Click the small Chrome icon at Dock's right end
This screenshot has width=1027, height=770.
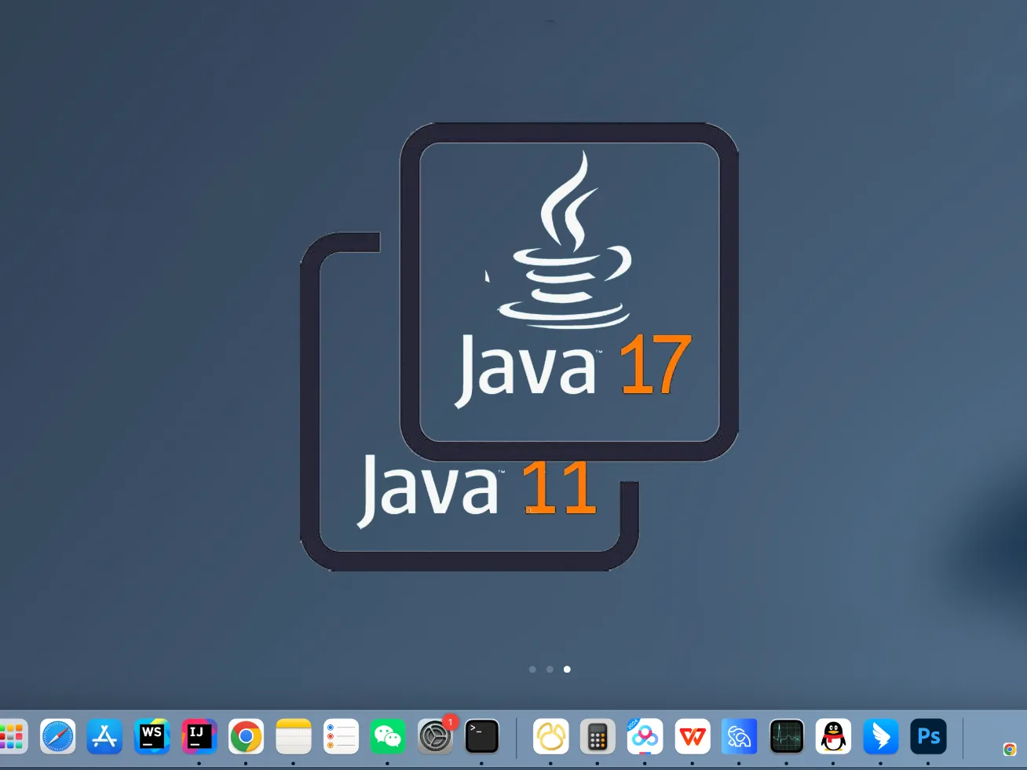point(1010,750)
